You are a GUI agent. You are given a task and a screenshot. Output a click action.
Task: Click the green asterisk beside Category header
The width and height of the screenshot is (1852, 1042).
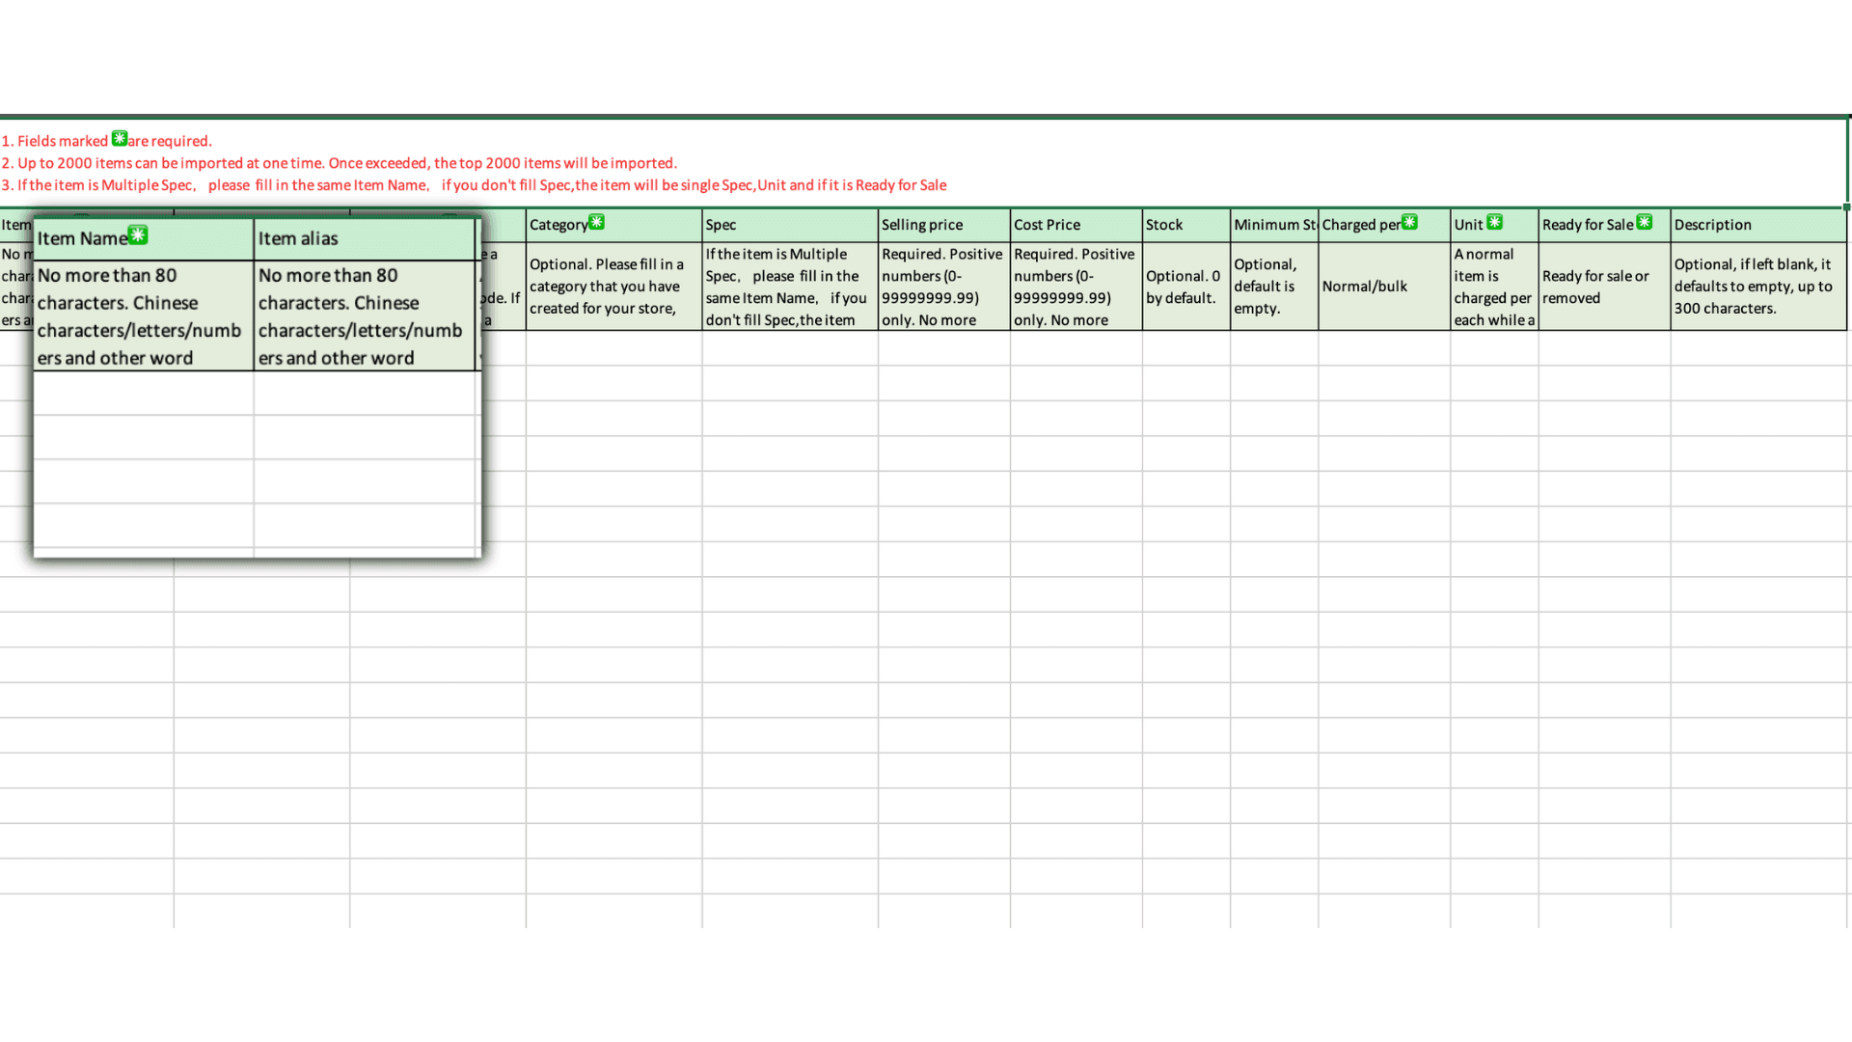coord(597,223)
